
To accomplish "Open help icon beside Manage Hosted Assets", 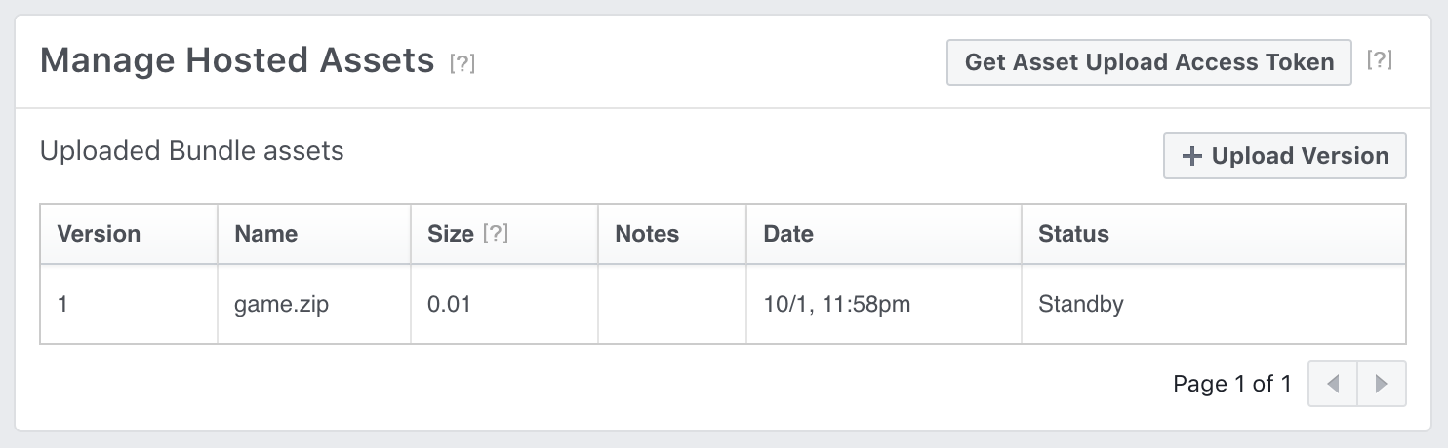I will point(462,64).
